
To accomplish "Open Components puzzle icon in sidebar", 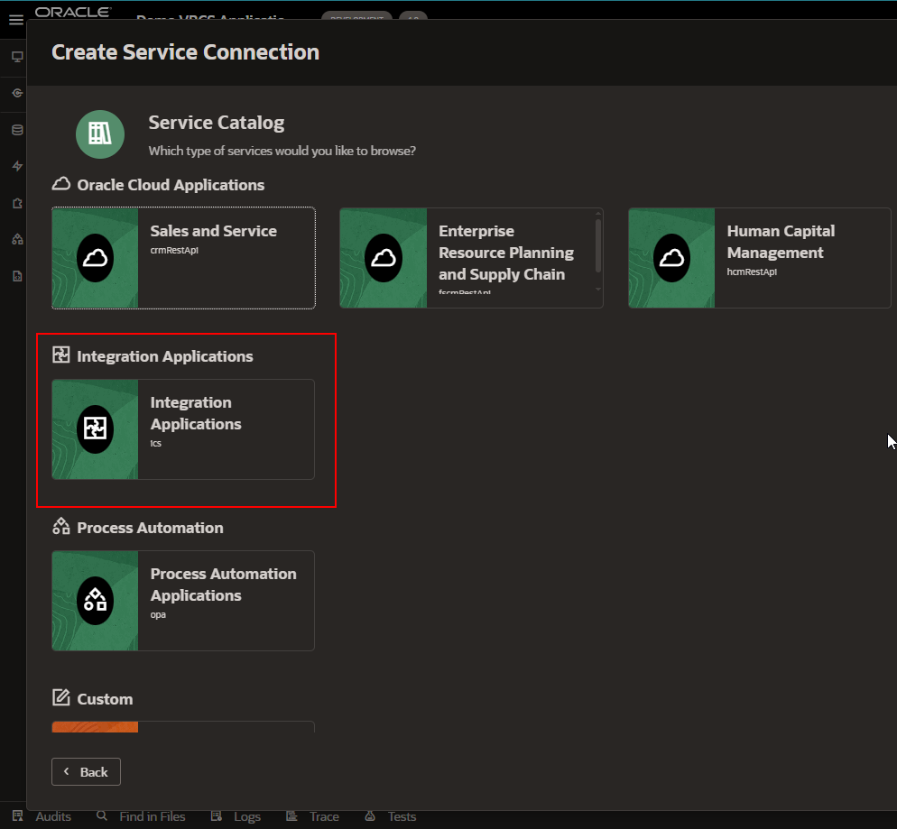I will pyautogui.click(x=17, y=203).
